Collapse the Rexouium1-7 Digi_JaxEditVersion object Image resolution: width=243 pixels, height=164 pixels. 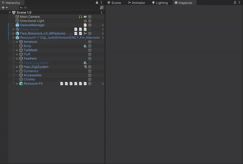coord(13,38)
